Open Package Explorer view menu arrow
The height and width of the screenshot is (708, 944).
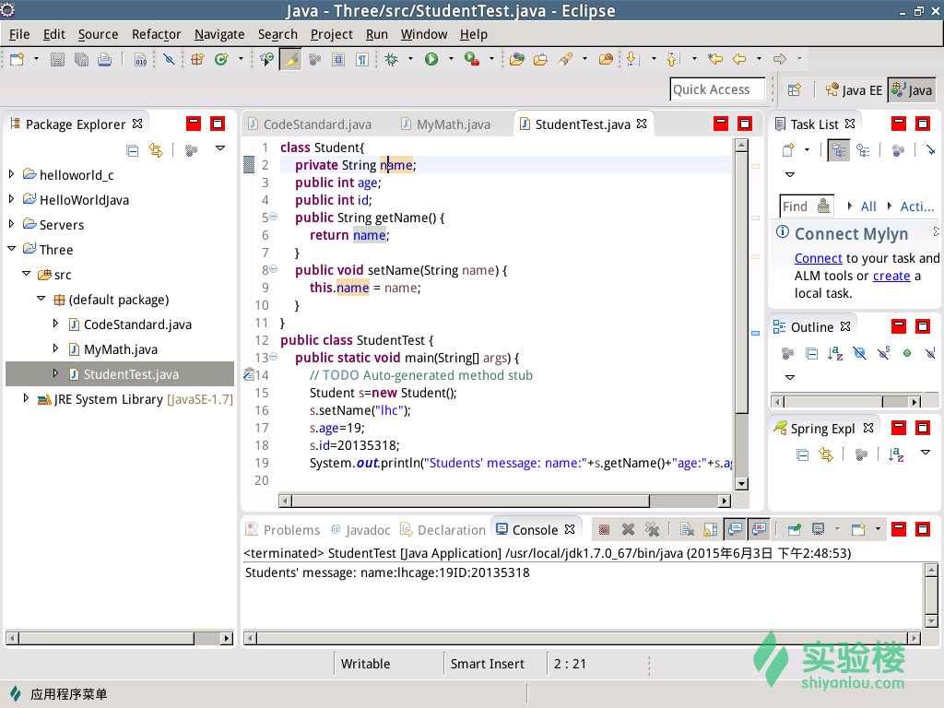click(220, 148)
